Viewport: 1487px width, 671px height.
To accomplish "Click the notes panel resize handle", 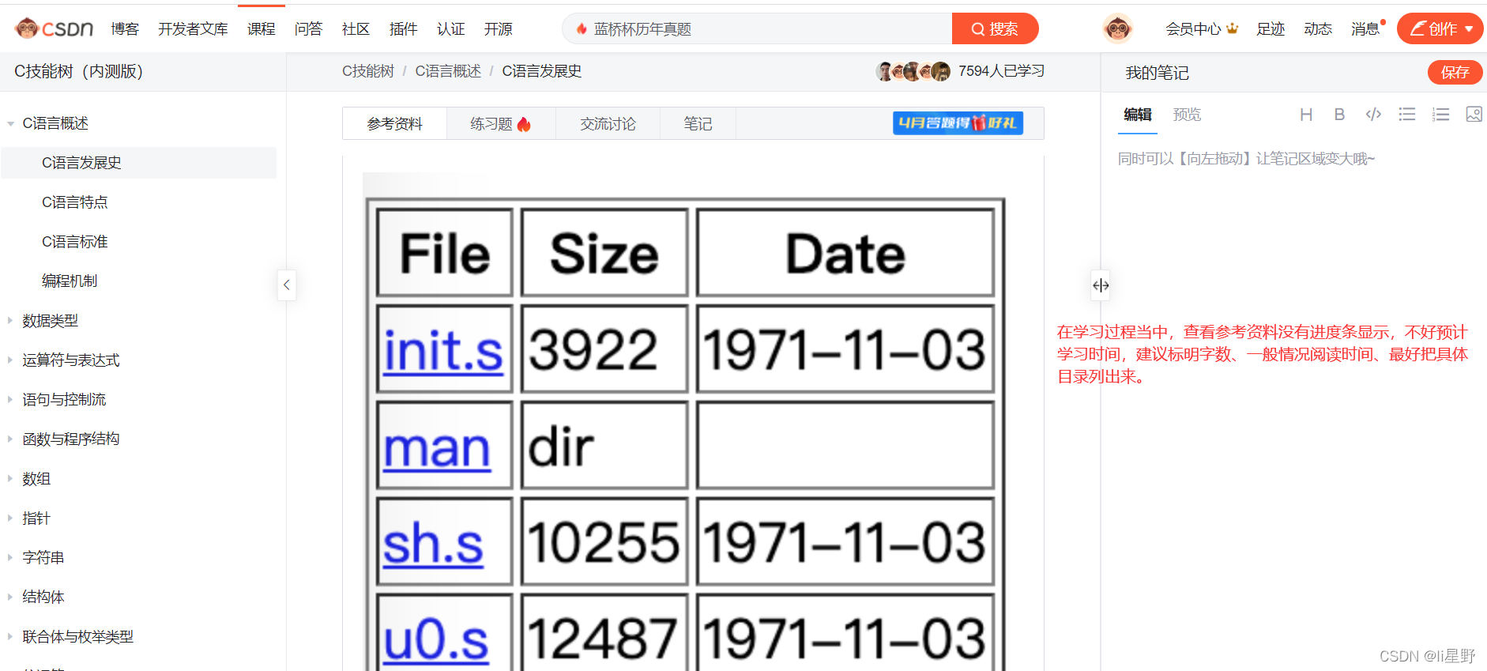I will click(x=1101, y=285).
